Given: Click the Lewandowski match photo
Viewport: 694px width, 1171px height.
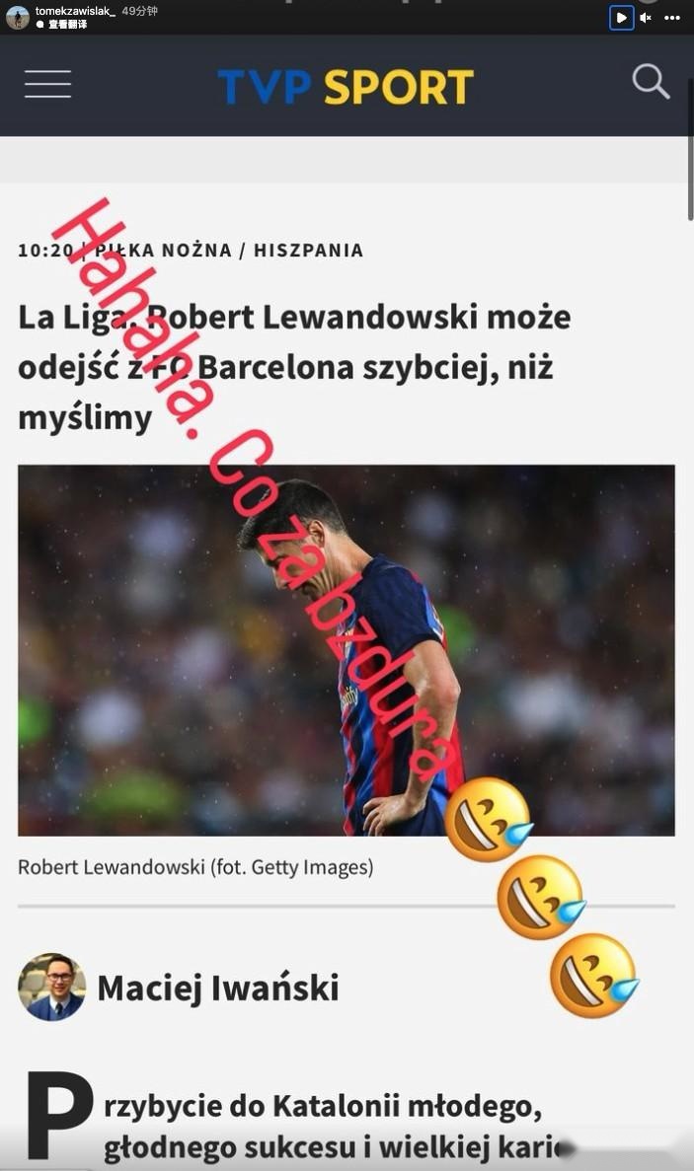Looking at the screenshot, I should 347,650.
